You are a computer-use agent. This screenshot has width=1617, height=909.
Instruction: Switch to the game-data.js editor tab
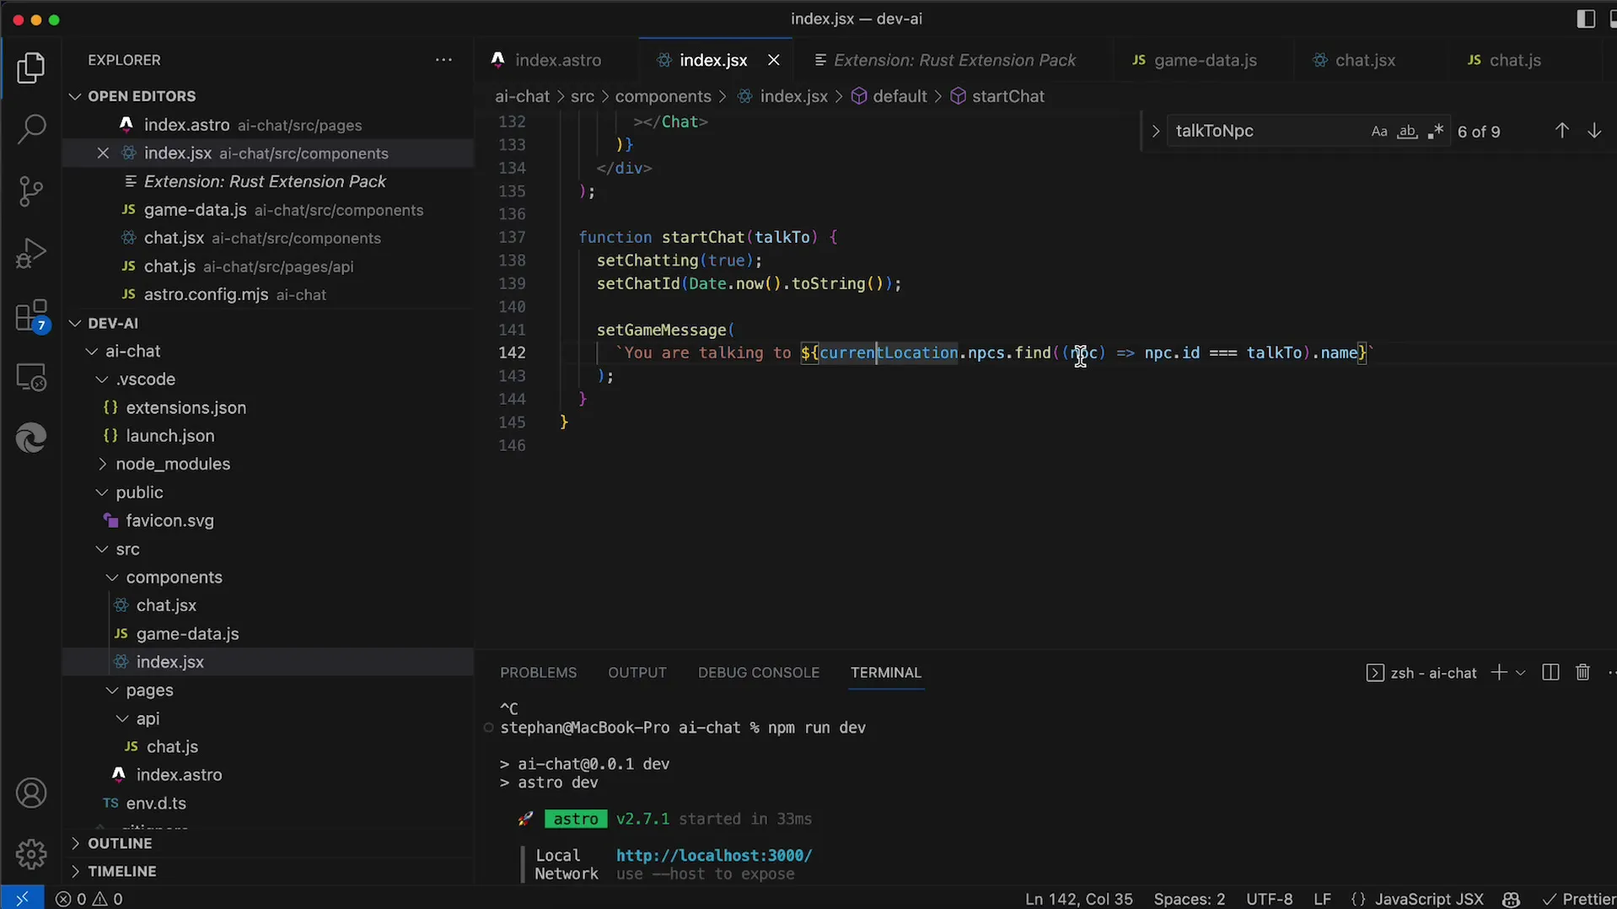click(1205, 60)
